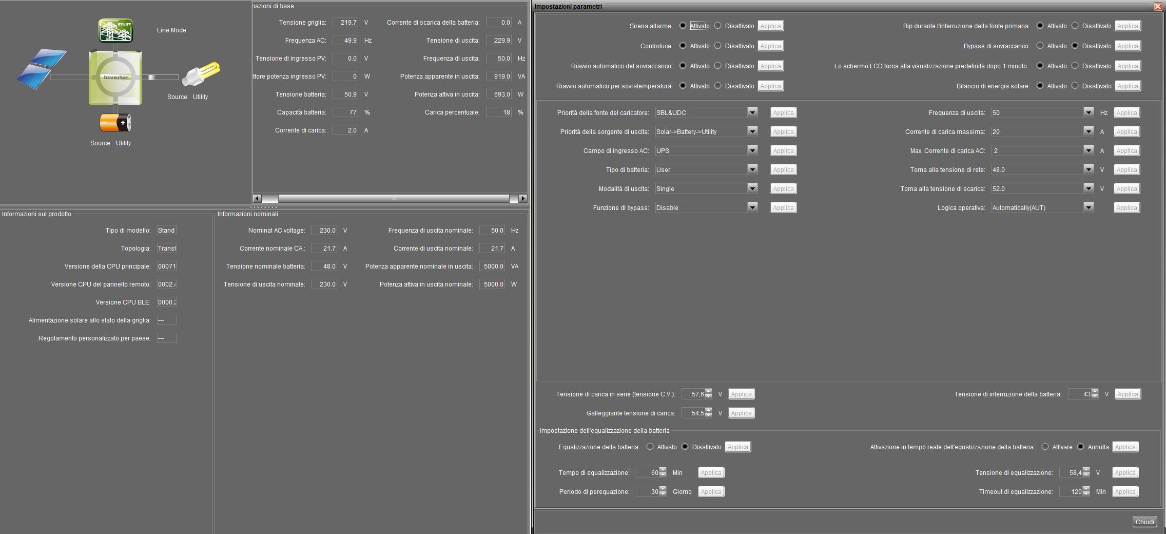Viewport: 1166px width, 534px height.
Task: Increase Tempo di equalizzazione value
Action: point(663,470)
